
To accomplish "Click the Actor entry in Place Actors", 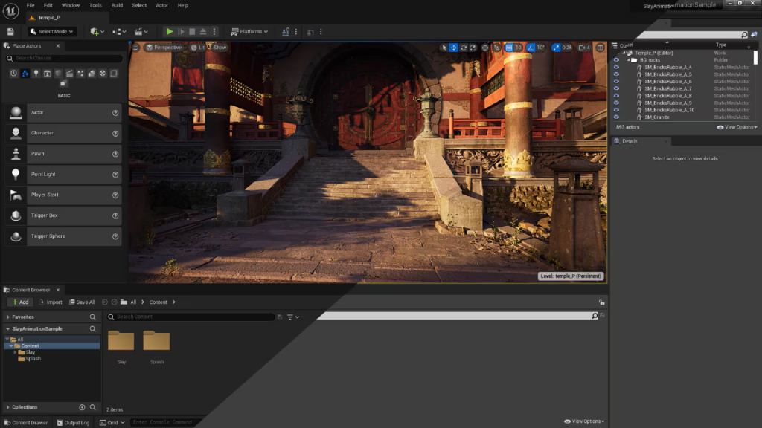I will [x=63, y=113].
